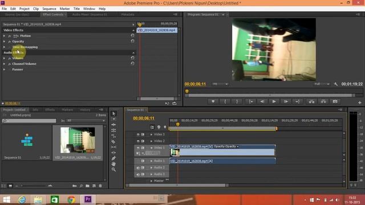The image size is (365, 205).
Task: Open Program monitor settings wrench
Action: point(336,84)
